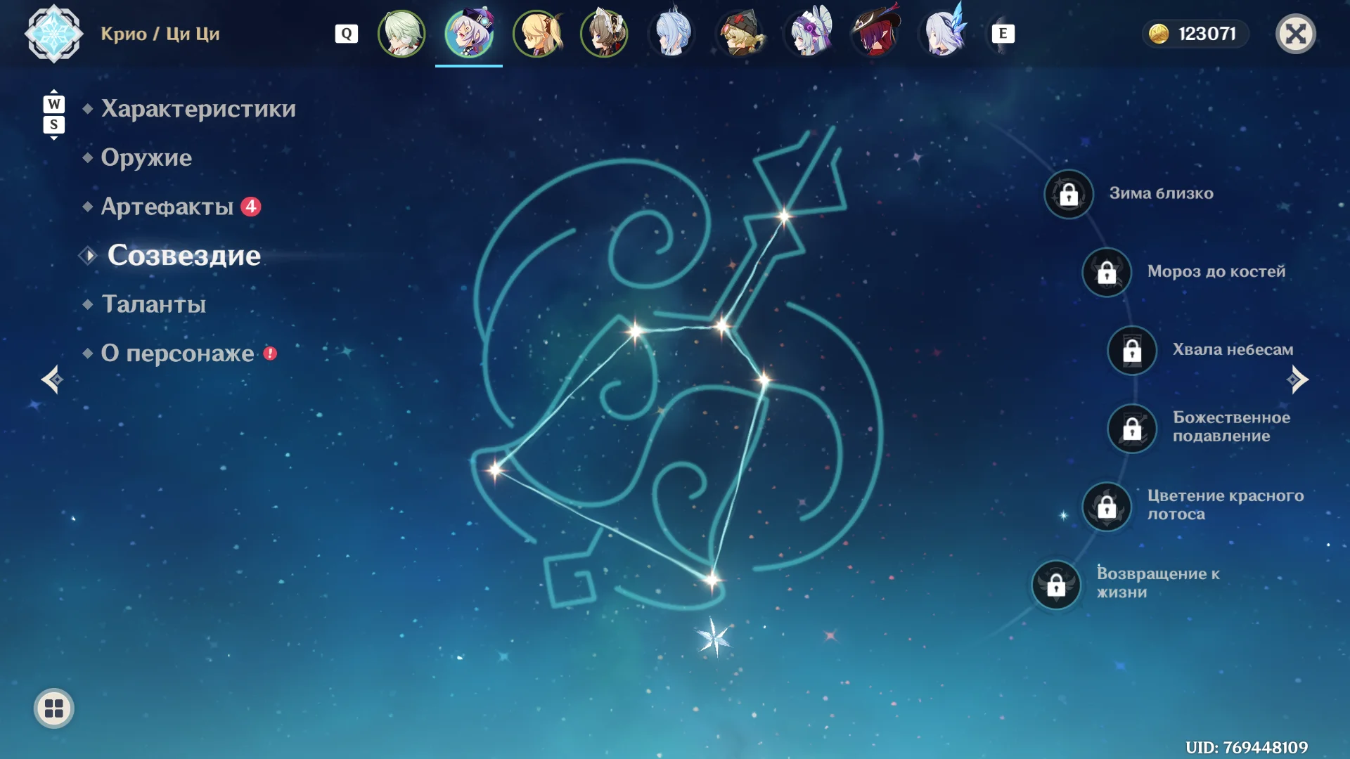Click the Mora amount 123071
The height and width of the screenshot is (759, 1350).
click(x=1207, y=34)
